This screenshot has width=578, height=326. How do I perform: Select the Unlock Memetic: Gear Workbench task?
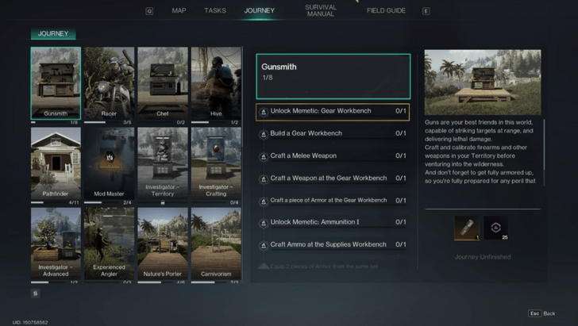[x=333, y=112]
